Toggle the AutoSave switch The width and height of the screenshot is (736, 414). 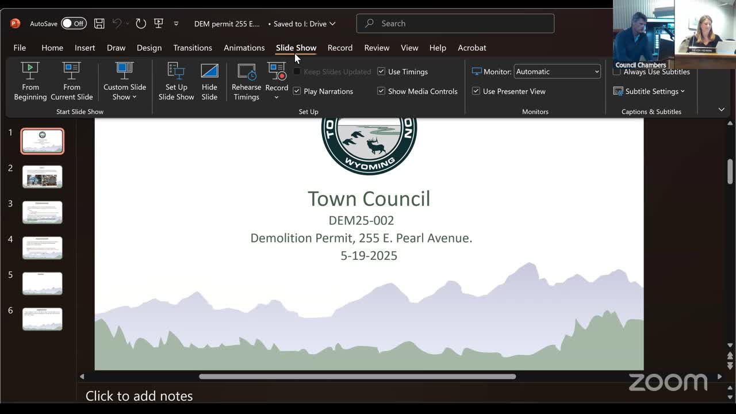coord(74,24)
